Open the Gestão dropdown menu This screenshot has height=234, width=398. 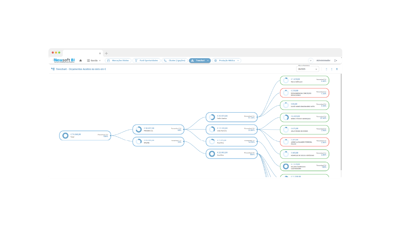coord(94,61)
